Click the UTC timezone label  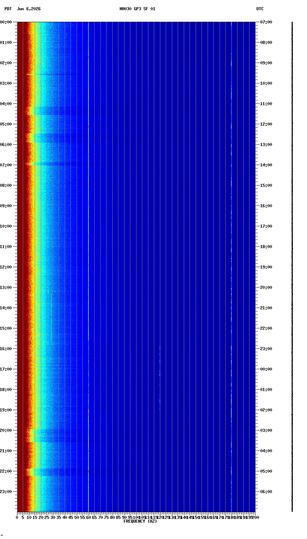(x=260, y=9)
